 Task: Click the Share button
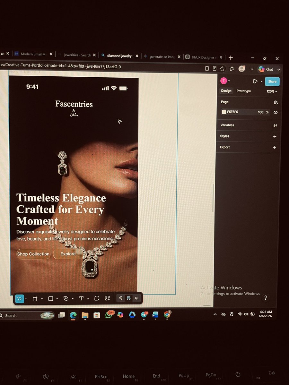(272, 81)
